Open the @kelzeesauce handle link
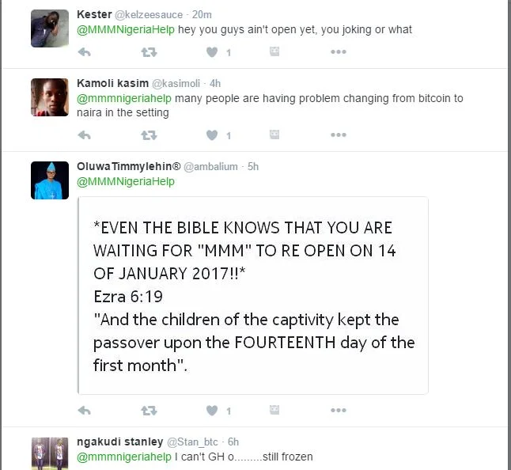Viewport: 511px width, 470px height. pyautogui.click(x=149, y=15)
